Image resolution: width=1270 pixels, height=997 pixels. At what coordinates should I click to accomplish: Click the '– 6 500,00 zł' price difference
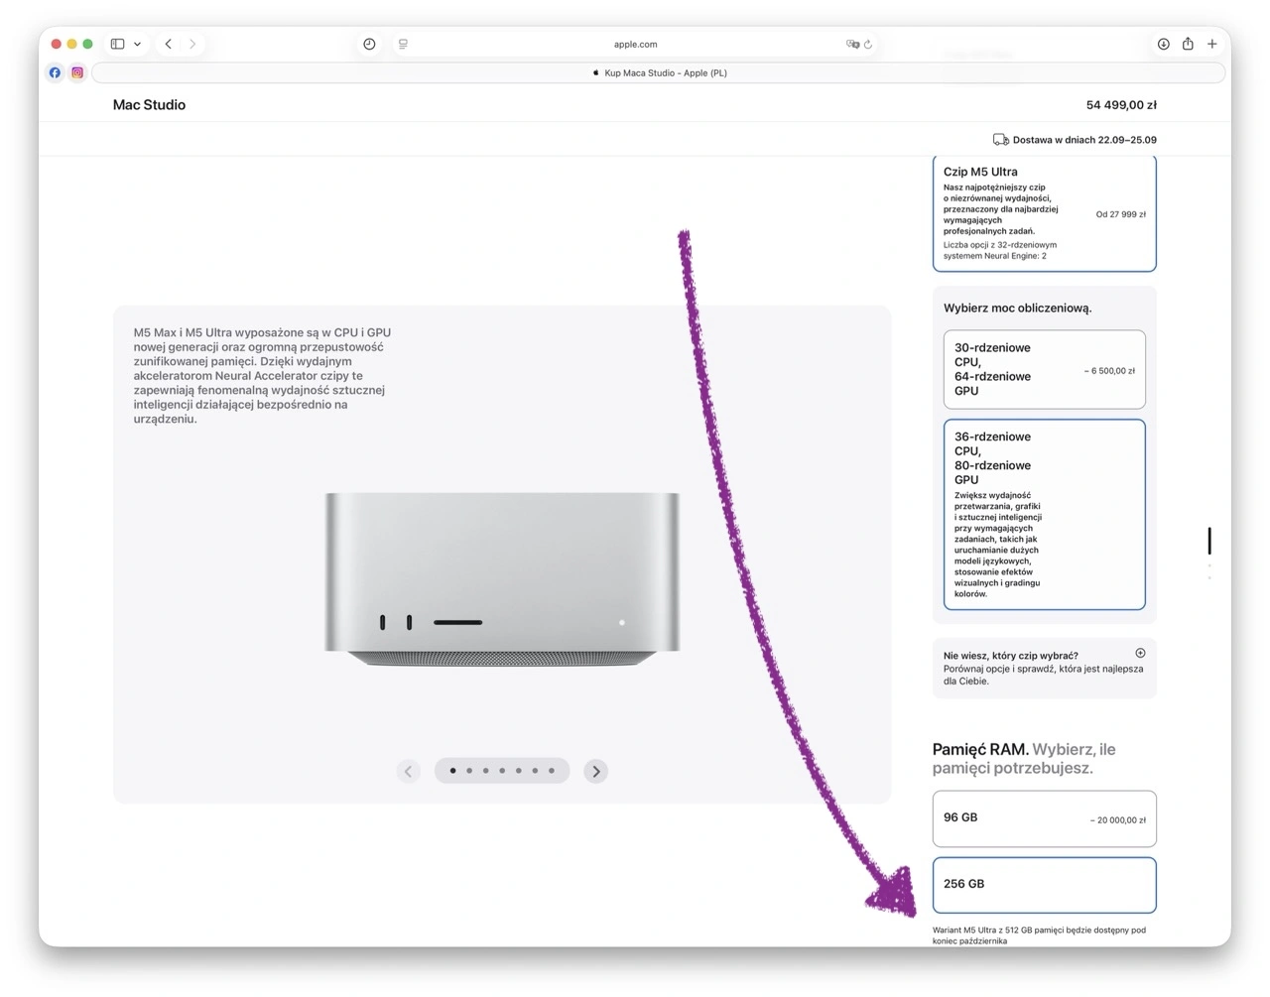pos(1109,371)
